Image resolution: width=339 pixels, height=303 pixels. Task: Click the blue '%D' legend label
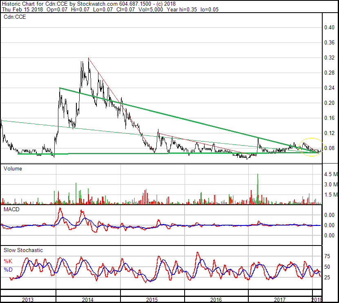tap(8, 270)
